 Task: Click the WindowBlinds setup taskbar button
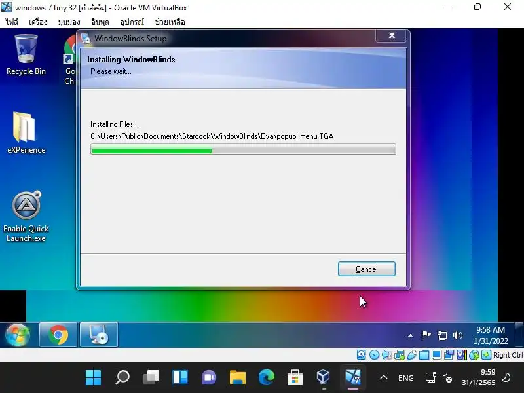point(99,335)
